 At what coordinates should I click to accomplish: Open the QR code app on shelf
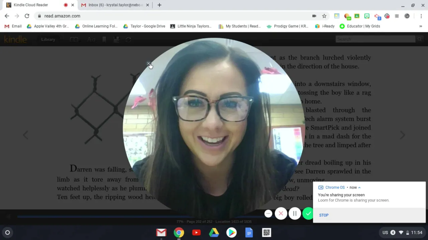(266, 232)
